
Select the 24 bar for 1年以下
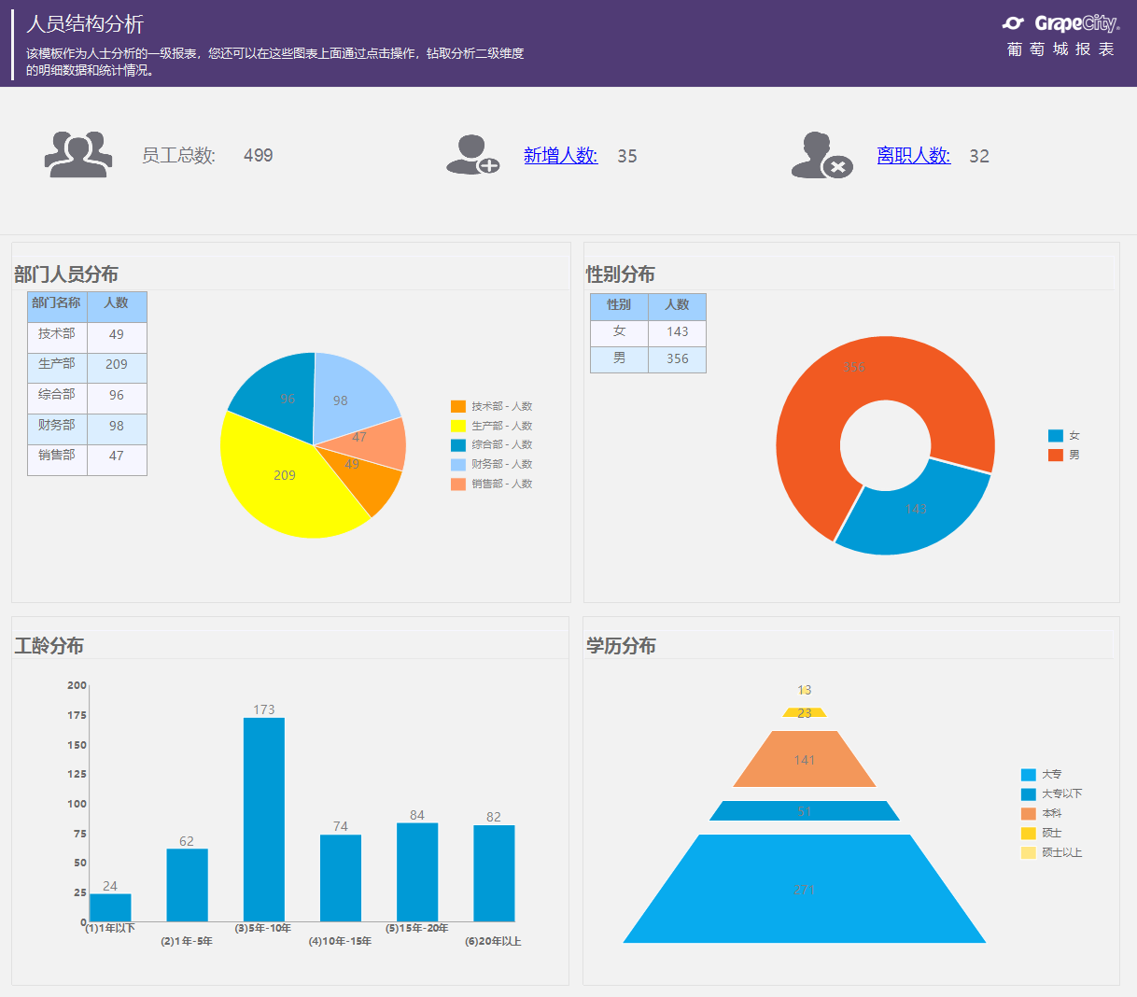pyautogui.click(x=110, y=907)
